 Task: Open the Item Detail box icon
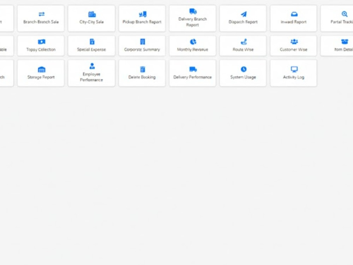(345, 42)
